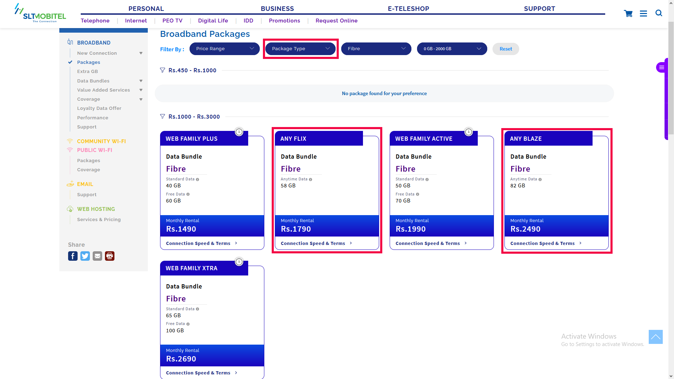The image size is (674, 379).
Task: Click clock icon on Web Family Plus card
Action: 239,132
